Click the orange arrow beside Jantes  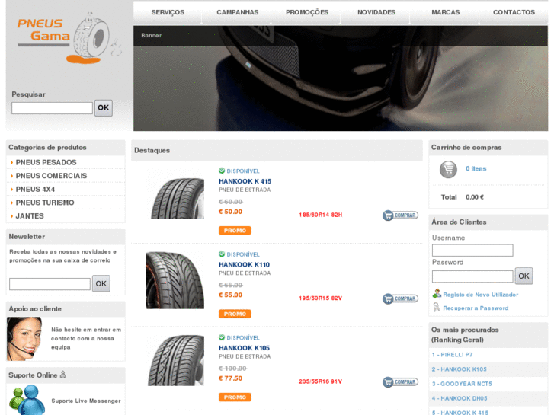(x=11, y=216)
